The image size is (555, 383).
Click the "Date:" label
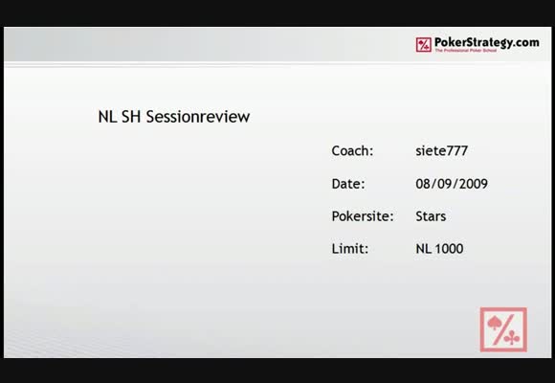coord(348,184)
